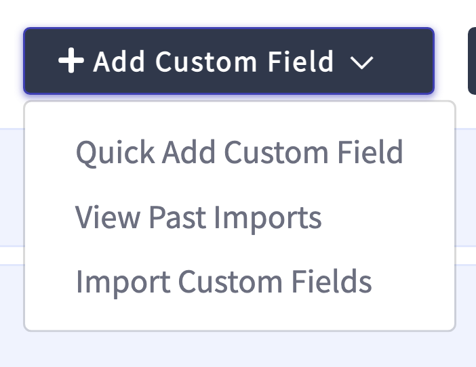The height and width of the screenshot is (367, 476).
Task: Click the empty area below Import Custom Fields
Action: pos(239,318)
